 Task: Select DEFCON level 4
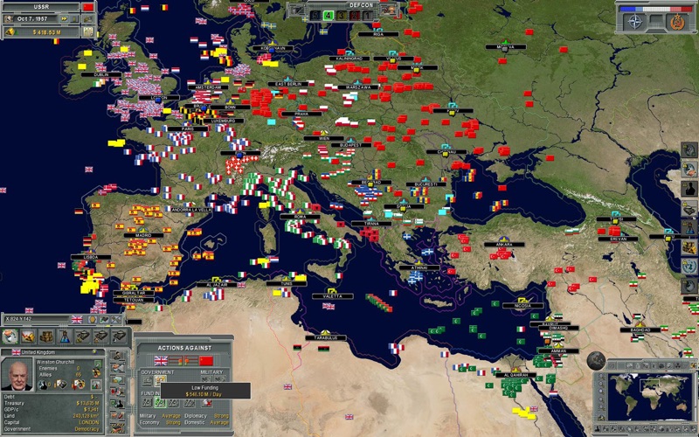329,16
